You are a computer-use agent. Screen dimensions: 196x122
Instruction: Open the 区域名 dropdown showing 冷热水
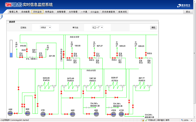[x=46, y=28]
